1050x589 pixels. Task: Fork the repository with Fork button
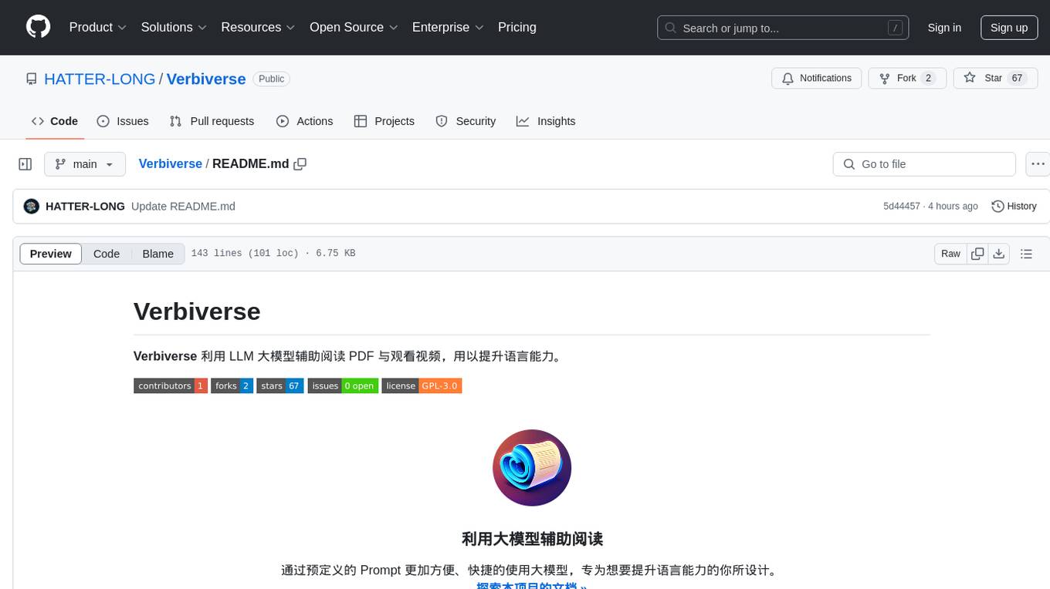pos(907,78)
